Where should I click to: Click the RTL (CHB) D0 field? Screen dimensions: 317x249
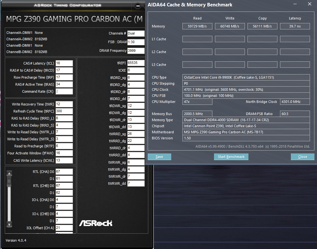pyautogui.click(x=64, y=186)
